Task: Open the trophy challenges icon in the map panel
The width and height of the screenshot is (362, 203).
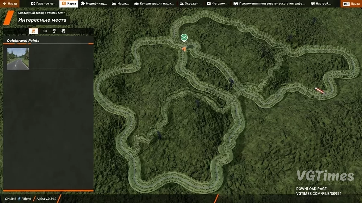Action: click(x=54, y=31)
